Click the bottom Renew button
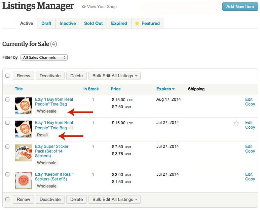Viewport: 260px width, 210px height. pyautogui.click(x=24, y=199)
